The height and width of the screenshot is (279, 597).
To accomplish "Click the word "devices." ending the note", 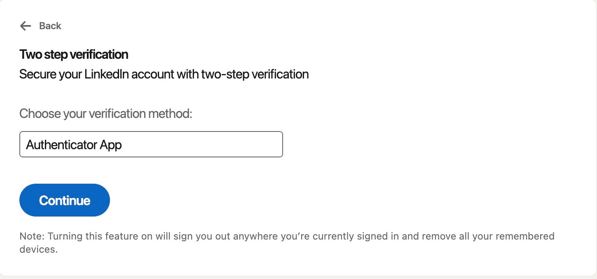I will tap(38, 249).
